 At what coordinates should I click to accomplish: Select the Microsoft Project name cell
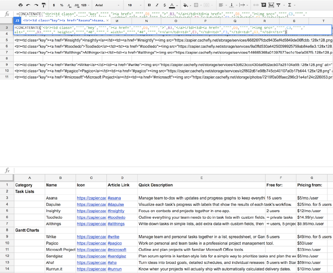(x=60, y=250)
